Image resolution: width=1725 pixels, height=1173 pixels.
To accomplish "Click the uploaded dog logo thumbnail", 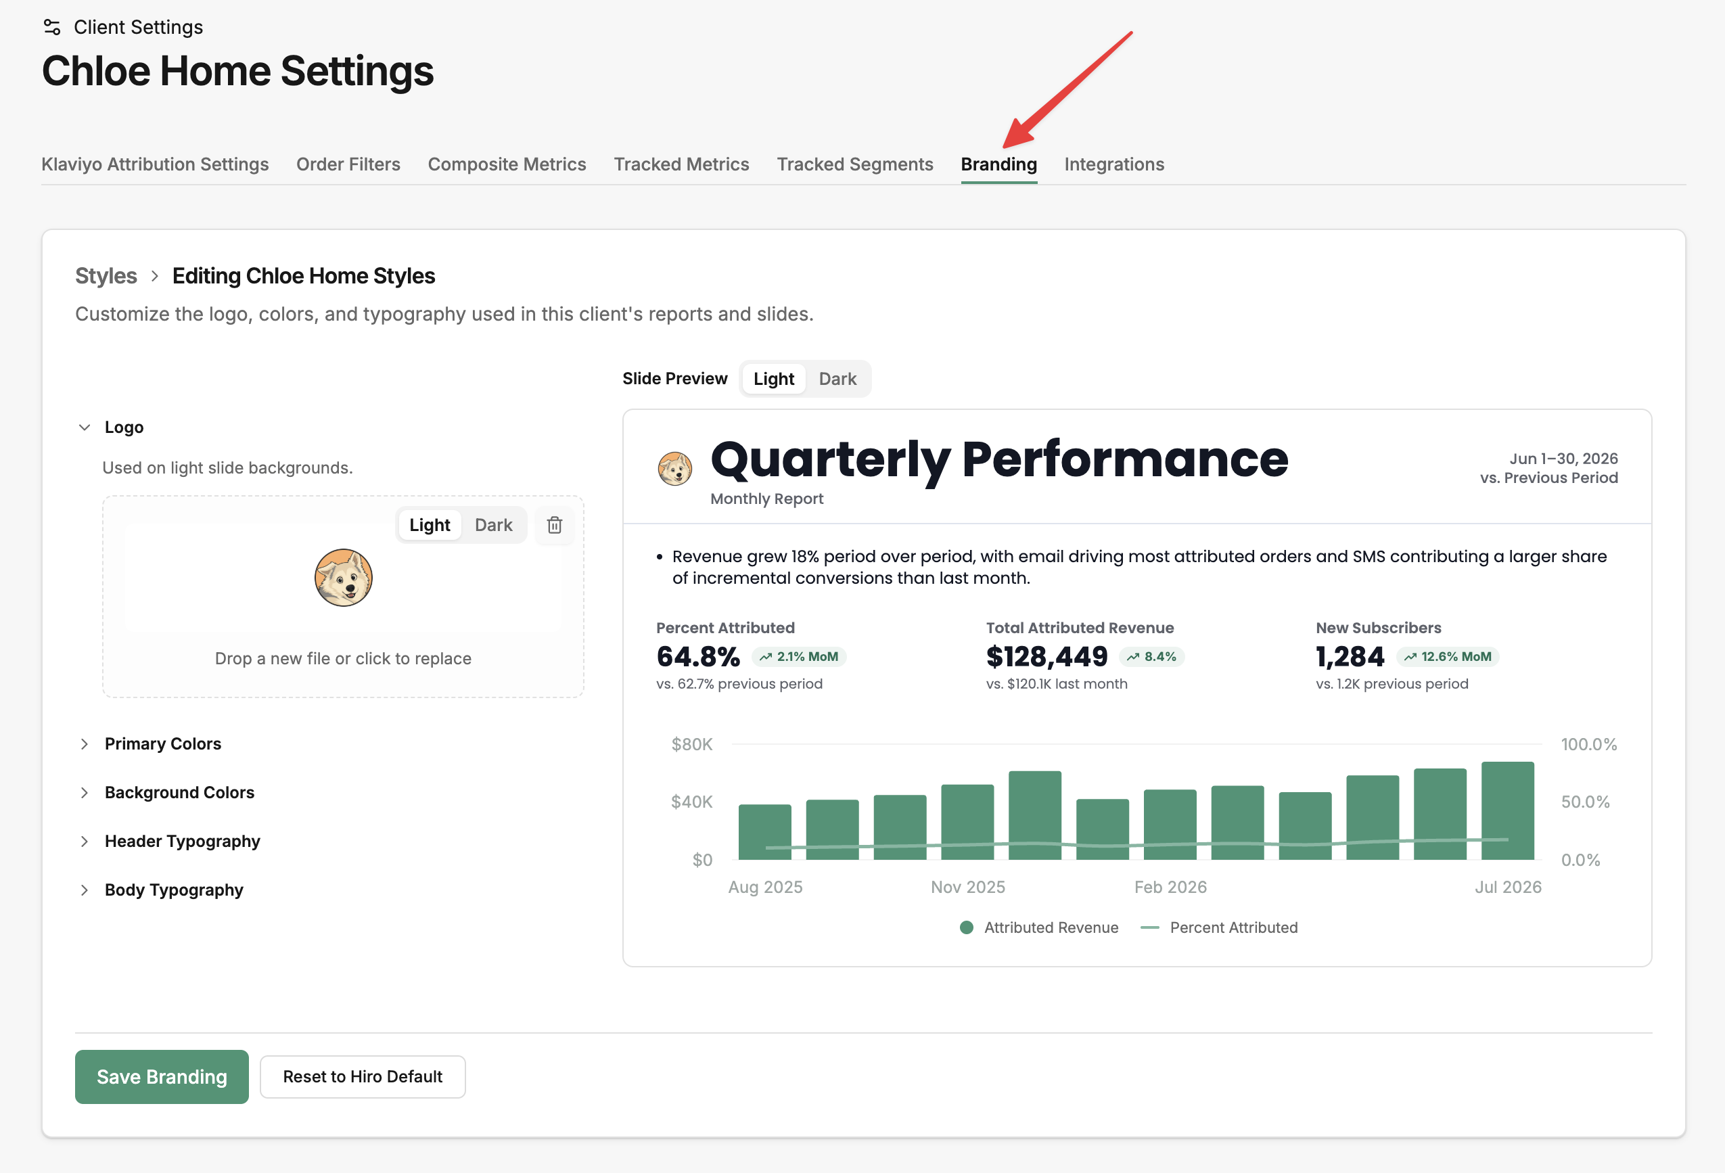I will pyautogui.click(x=343, y=578).
